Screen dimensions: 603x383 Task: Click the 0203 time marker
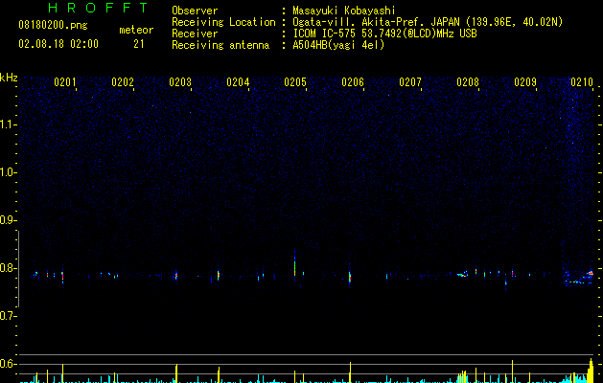(180, 82)
